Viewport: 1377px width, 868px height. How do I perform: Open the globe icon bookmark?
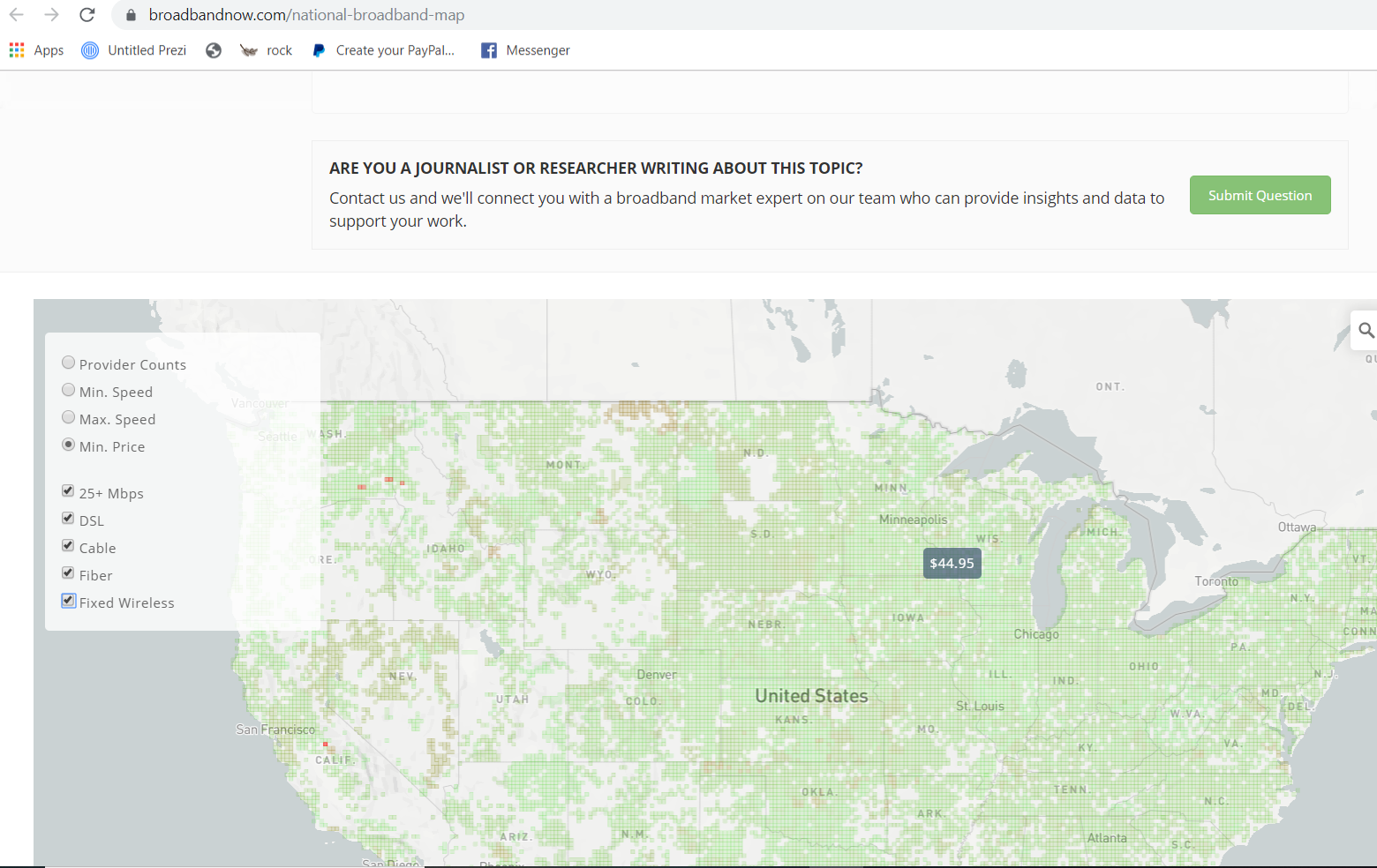tap(214, 50)
